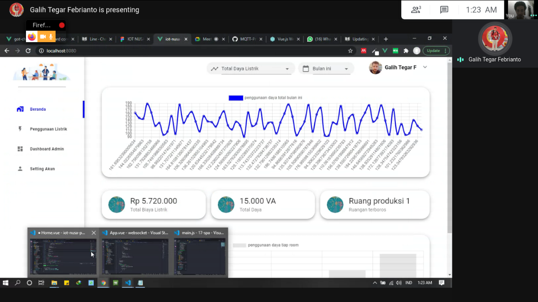Toggle the 'penggunaan daya total bulan ini' legend
The image size is (538, 302).
(x=236, y=98)
